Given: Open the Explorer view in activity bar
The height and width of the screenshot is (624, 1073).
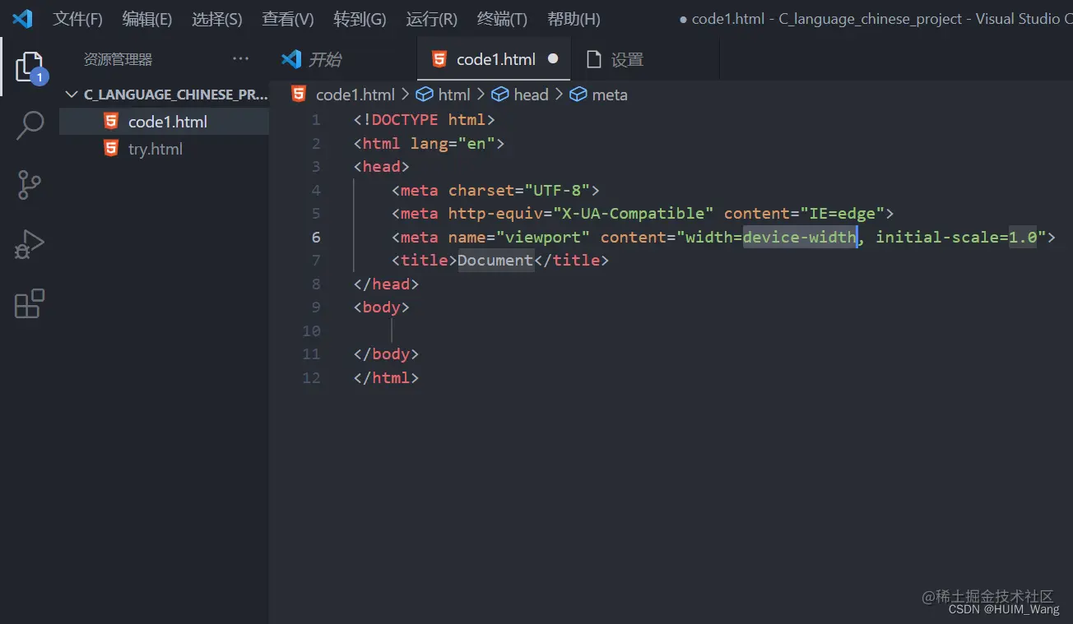Looking at the screenshot, I should [30, 67].
